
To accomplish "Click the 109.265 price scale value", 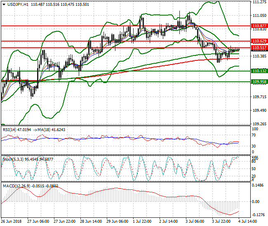I will (259, 124).
